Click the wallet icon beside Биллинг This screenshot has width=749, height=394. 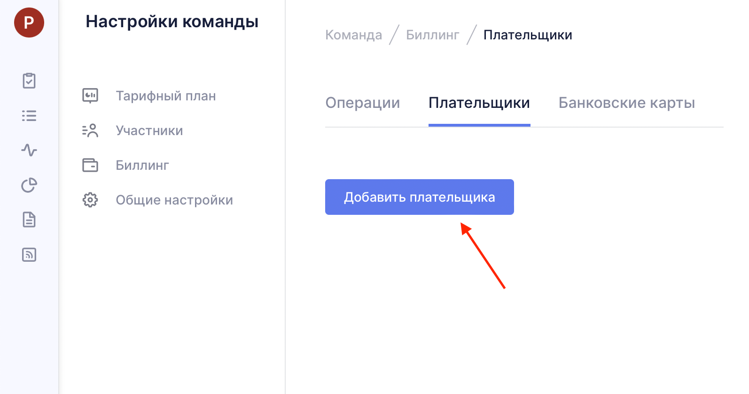coord(90,165)
